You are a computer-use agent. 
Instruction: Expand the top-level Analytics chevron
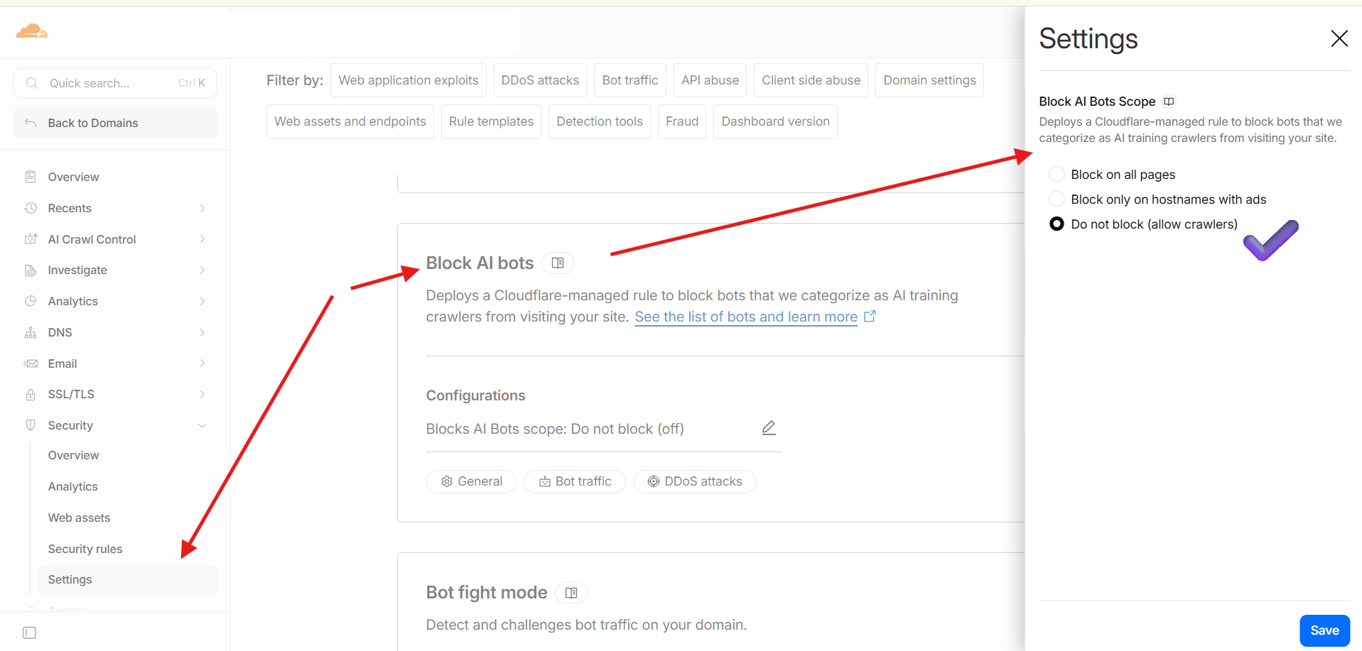[x=202, y=301]
